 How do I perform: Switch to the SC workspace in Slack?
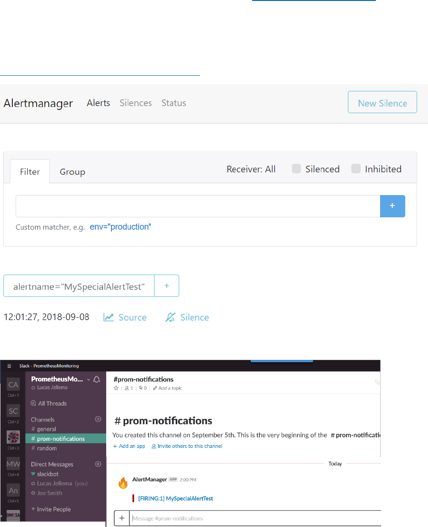tap(13, 411)
